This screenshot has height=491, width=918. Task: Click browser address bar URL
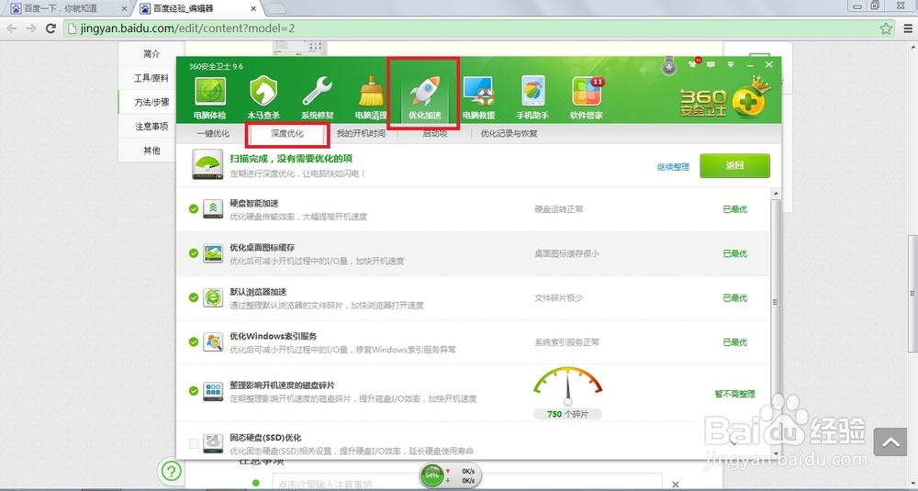(x=187, y=28)
